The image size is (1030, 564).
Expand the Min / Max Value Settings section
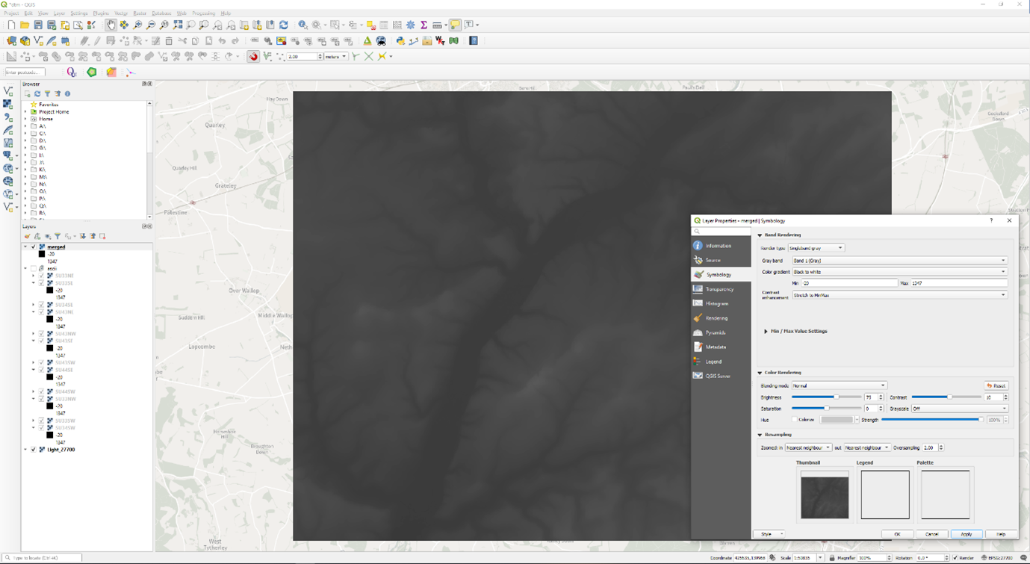pyautogui.click(x=766, y=331)
